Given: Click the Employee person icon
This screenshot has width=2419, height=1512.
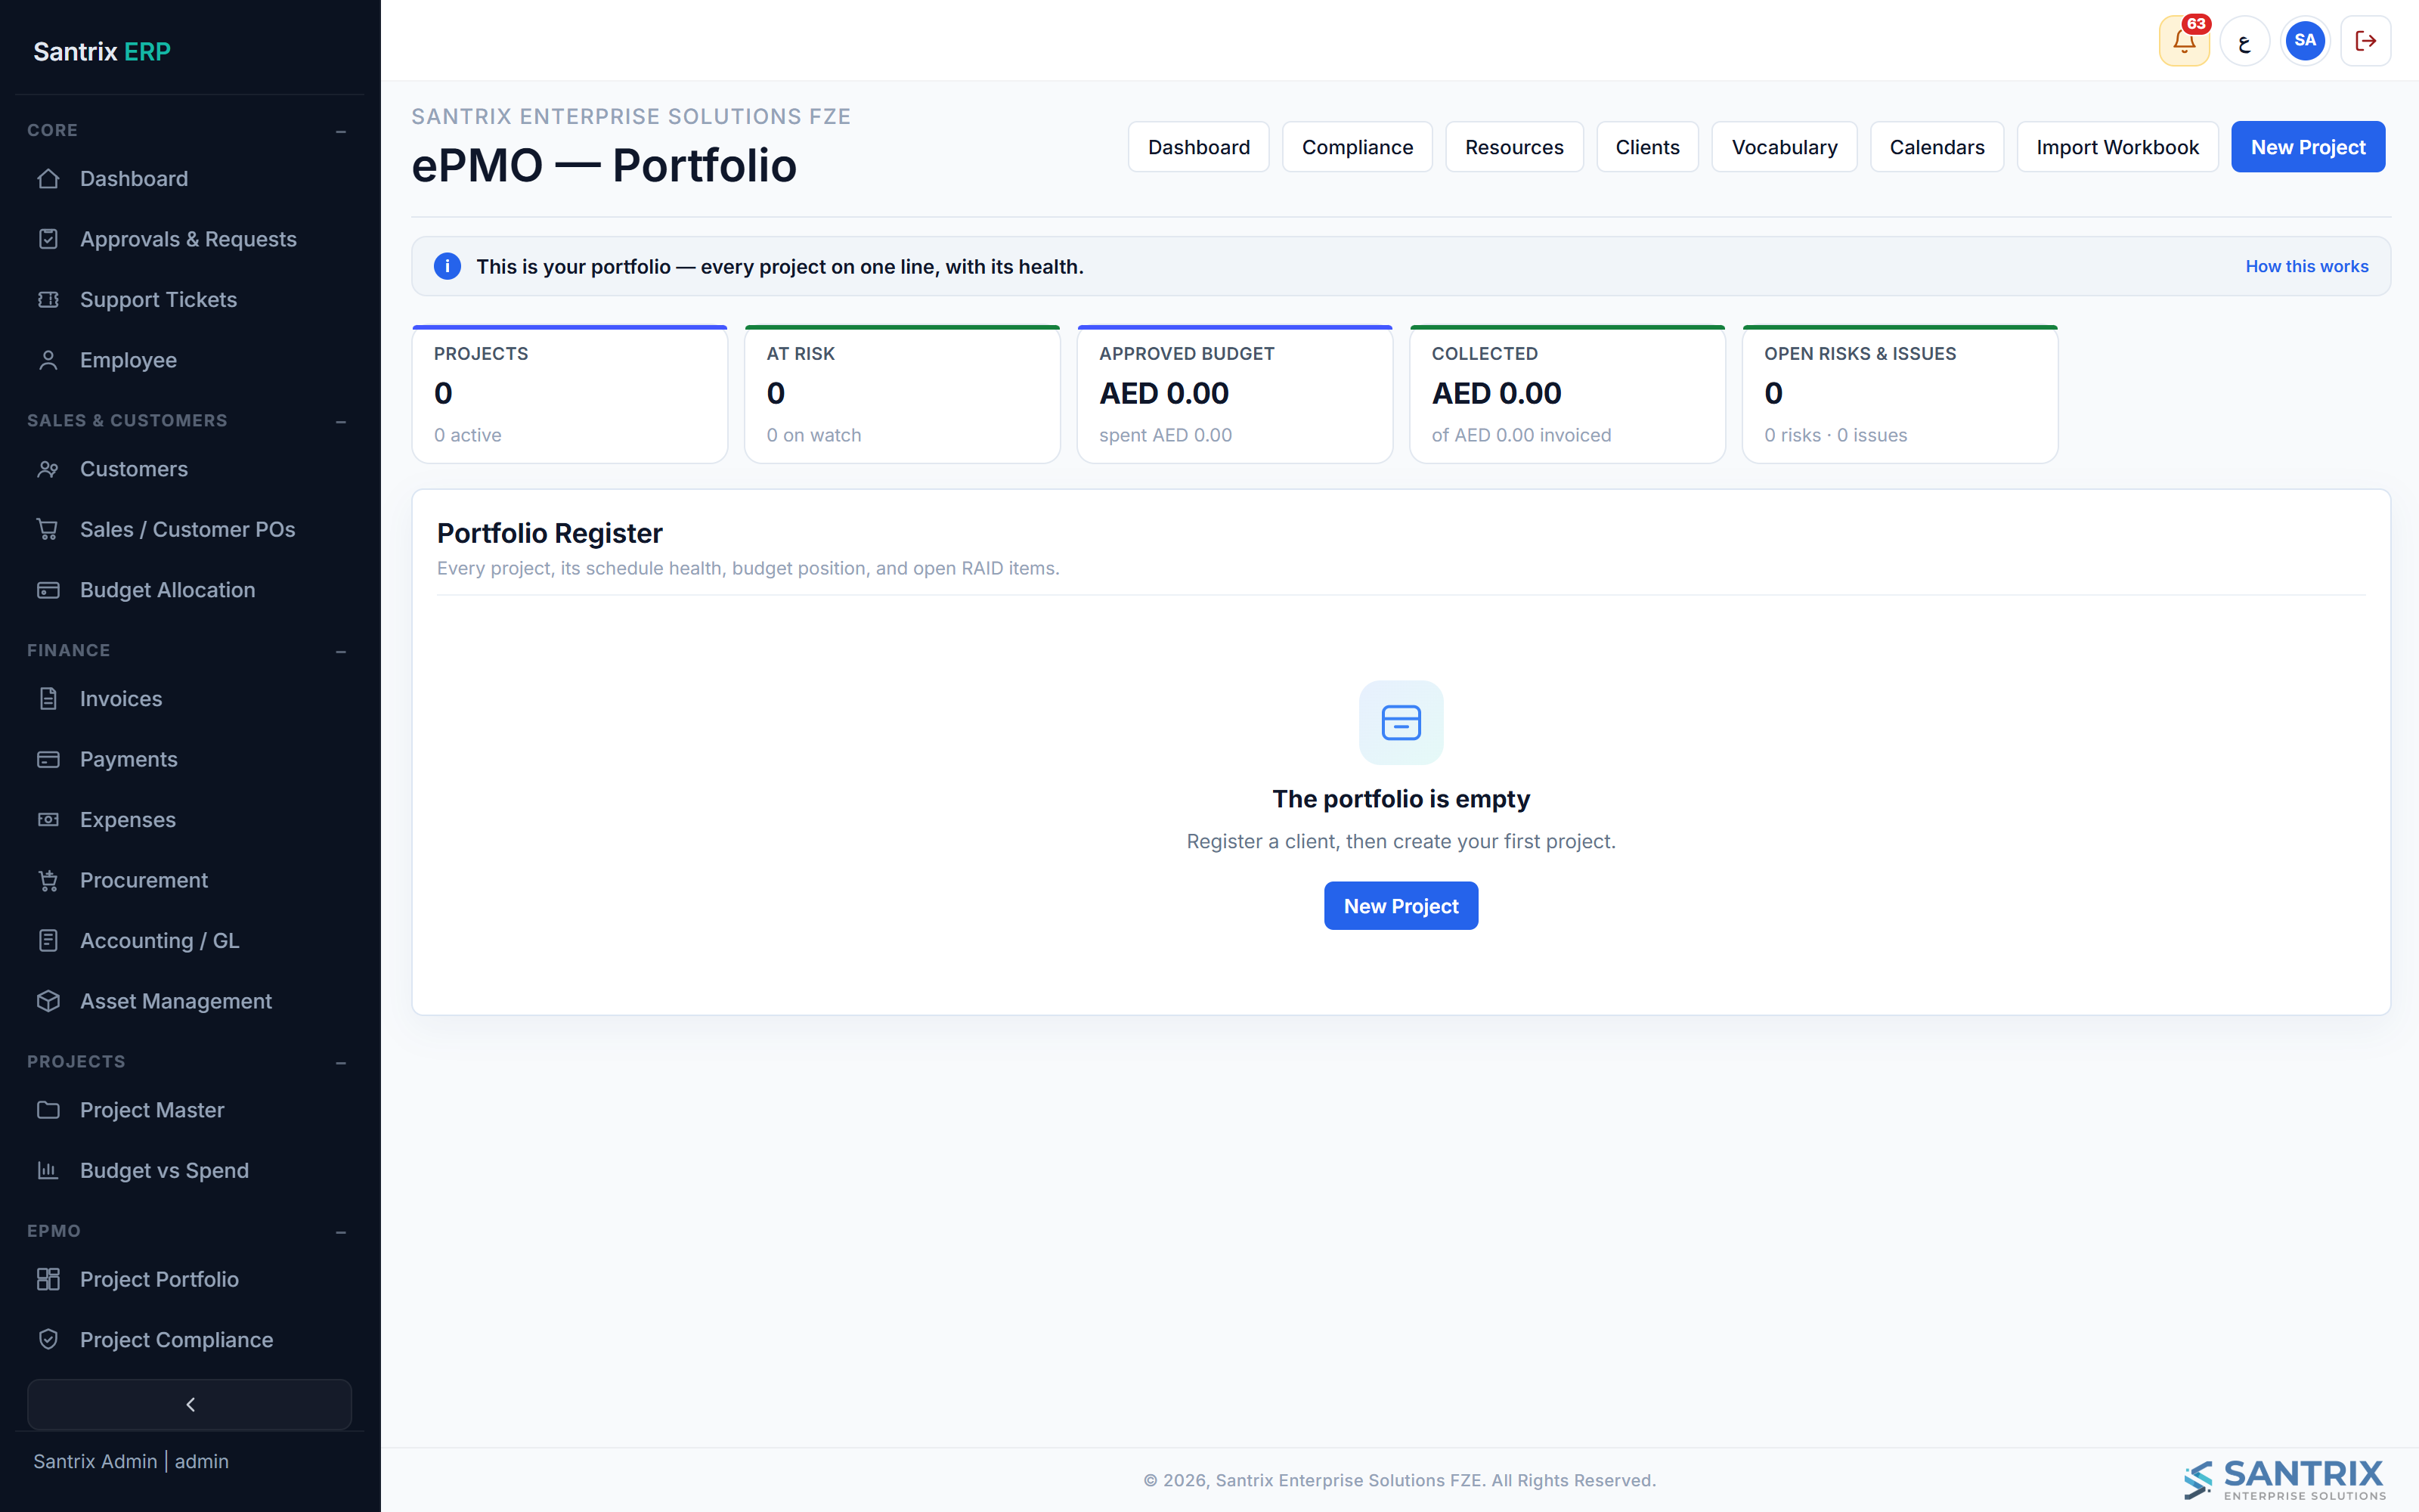Looking at the screenshot, I should click(x=48, y=360).
